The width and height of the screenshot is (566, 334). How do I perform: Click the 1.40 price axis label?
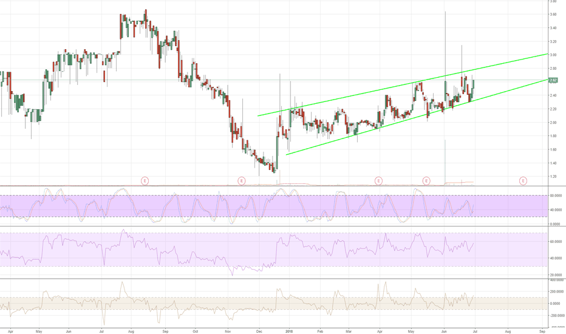[x=553, y=163]
